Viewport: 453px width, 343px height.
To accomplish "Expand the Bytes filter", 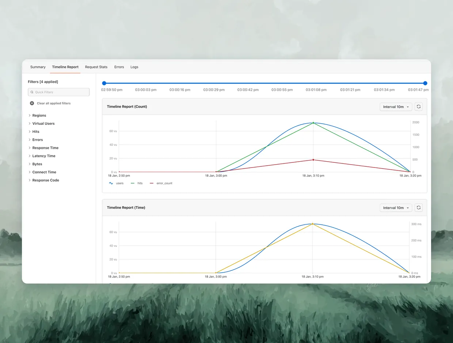I will (x=35, y=164).
